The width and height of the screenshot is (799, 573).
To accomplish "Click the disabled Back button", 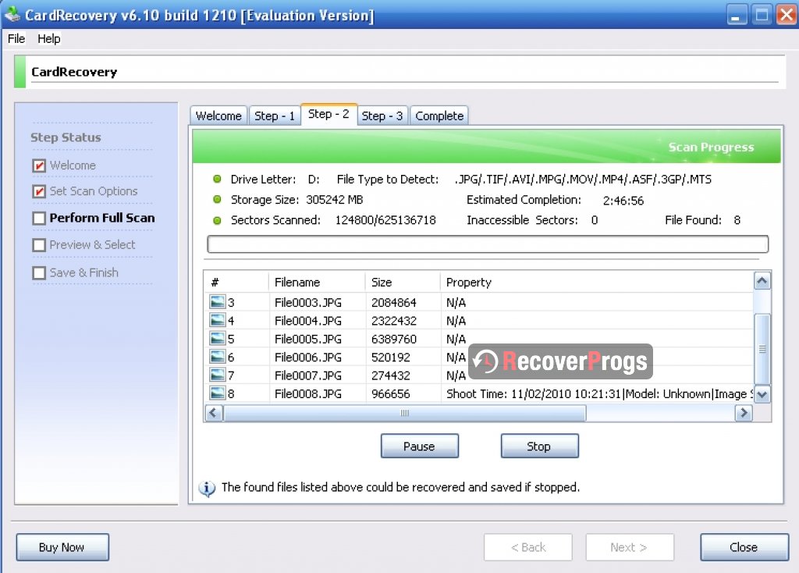I will pos(528,547).
